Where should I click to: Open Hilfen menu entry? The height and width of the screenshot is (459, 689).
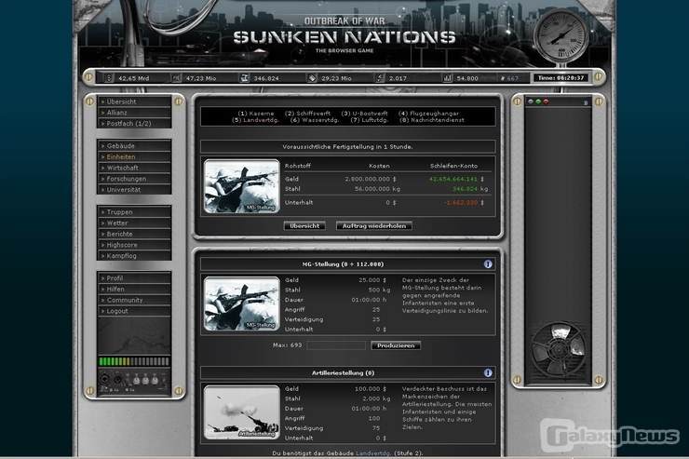(134, 289)
